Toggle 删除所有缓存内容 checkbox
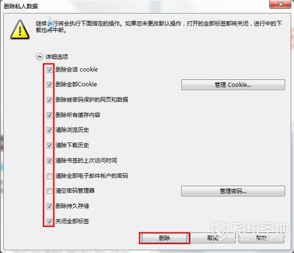This screenshot has height=253, width=294. coord(49,115)
